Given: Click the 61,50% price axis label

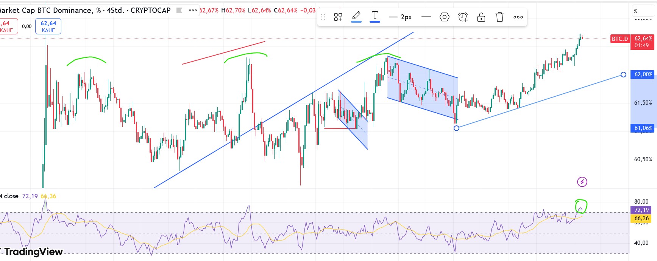Looking at the screenshot, I should [x=643, y=103].
